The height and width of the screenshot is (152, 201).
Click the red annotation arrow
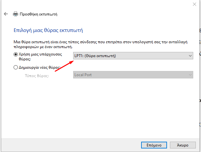click(64, 66)
